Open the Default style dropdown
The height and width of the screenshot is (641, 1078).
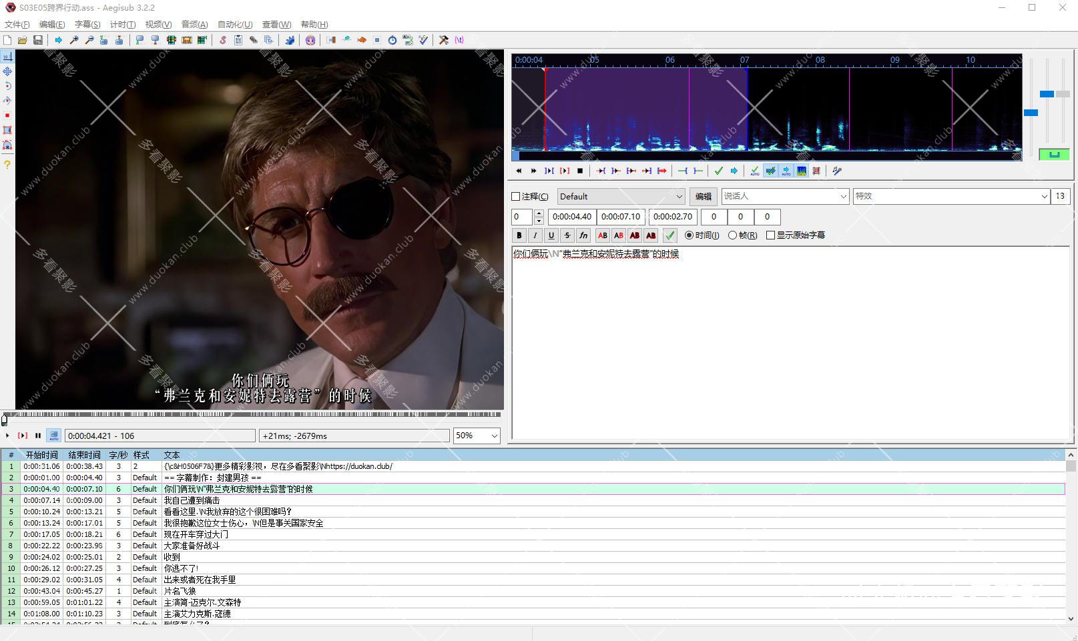tap(621, 197)
